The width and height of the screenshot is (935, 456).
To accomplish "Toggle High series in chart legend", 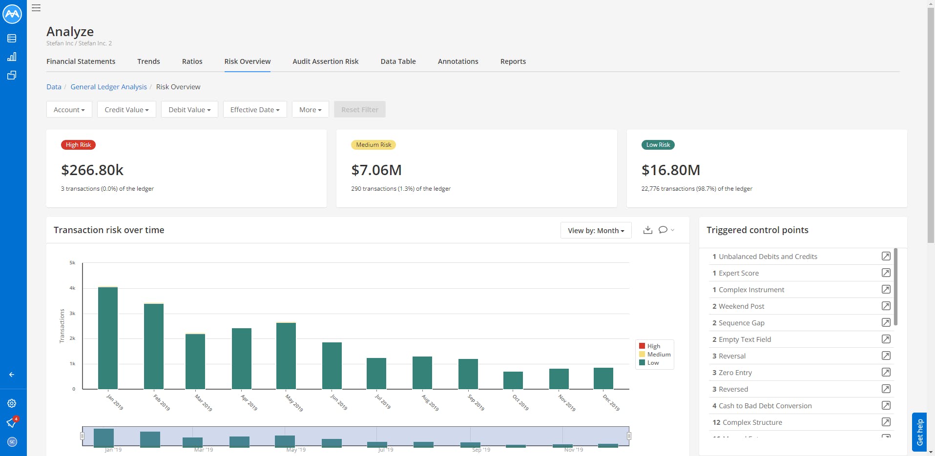I will coord(650,346).
